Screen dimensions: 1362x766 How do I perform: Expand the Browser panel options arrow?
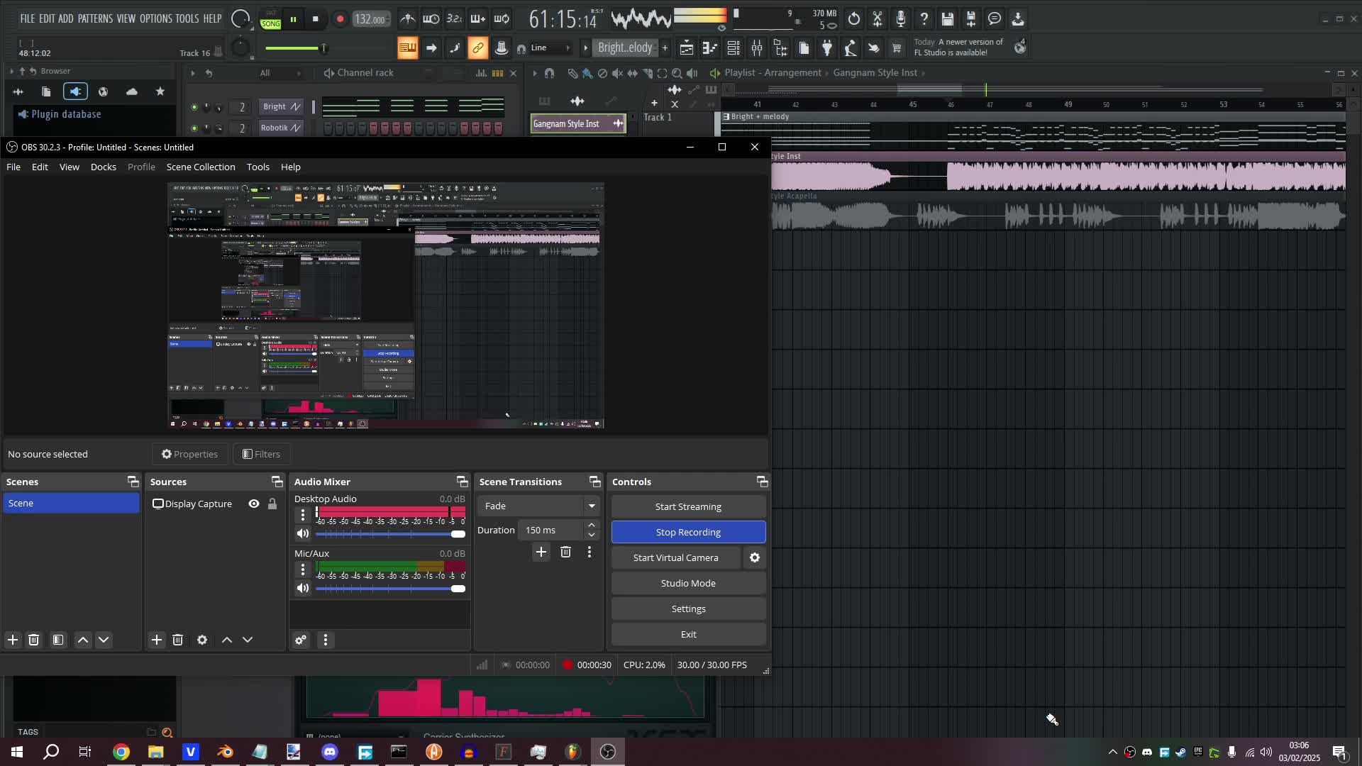pos(11,71)
